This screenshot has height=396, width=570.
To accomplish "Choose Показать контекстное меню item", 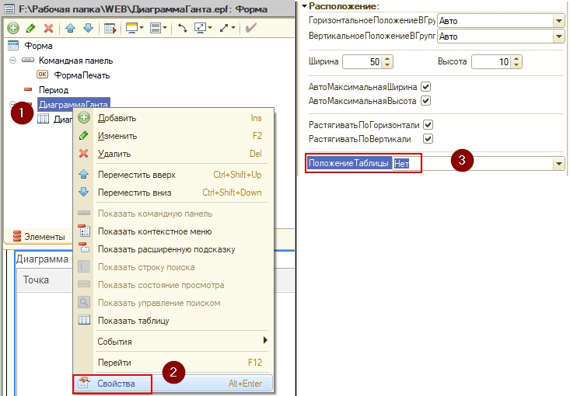I will tap(173, 231).
